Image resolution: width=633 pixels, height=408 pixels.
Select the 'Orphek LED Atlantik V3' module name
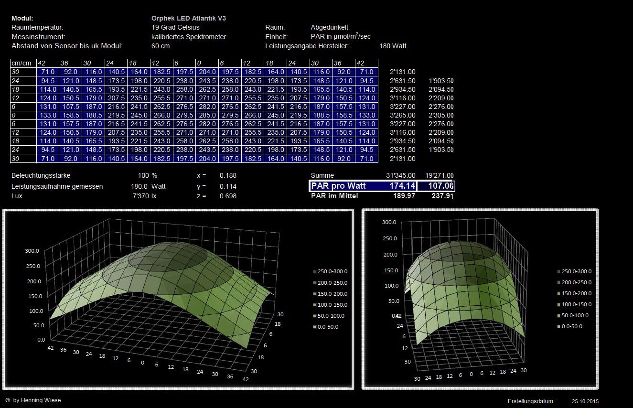coord(189,18)
